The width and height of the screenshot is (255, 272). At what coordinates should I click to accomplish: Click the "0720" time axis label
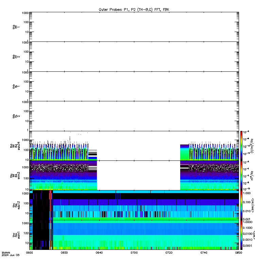pos(169,253)
